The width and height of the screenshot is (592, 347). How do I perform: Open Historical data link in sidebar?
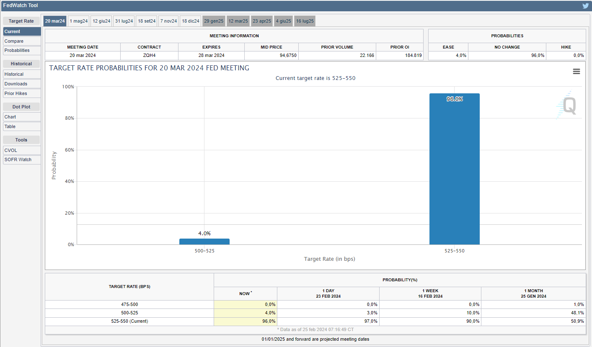(22, 74)
